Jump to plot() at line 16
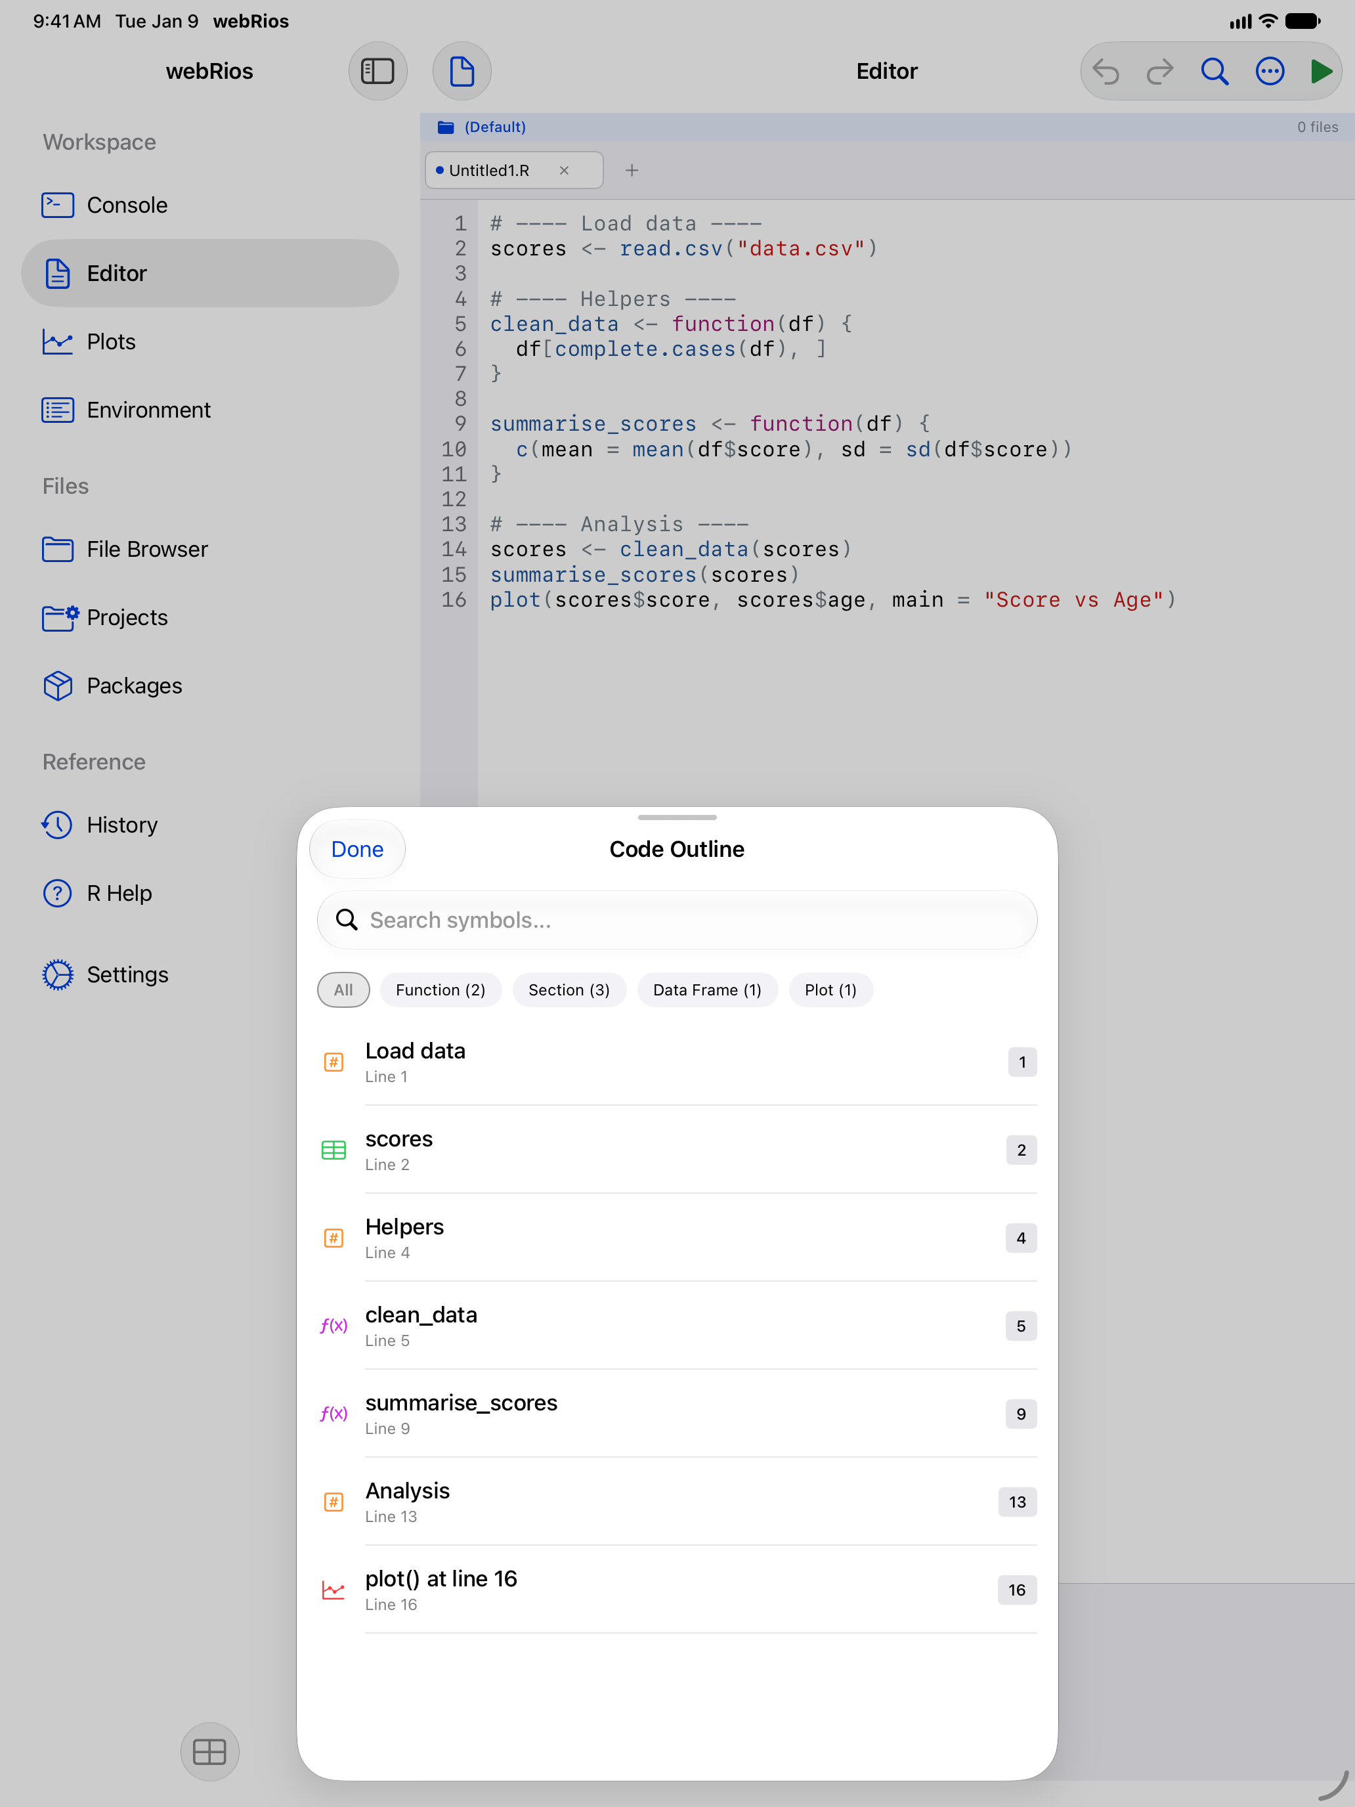The width and height of the screenshot is (1355, 1807). 677,1590
